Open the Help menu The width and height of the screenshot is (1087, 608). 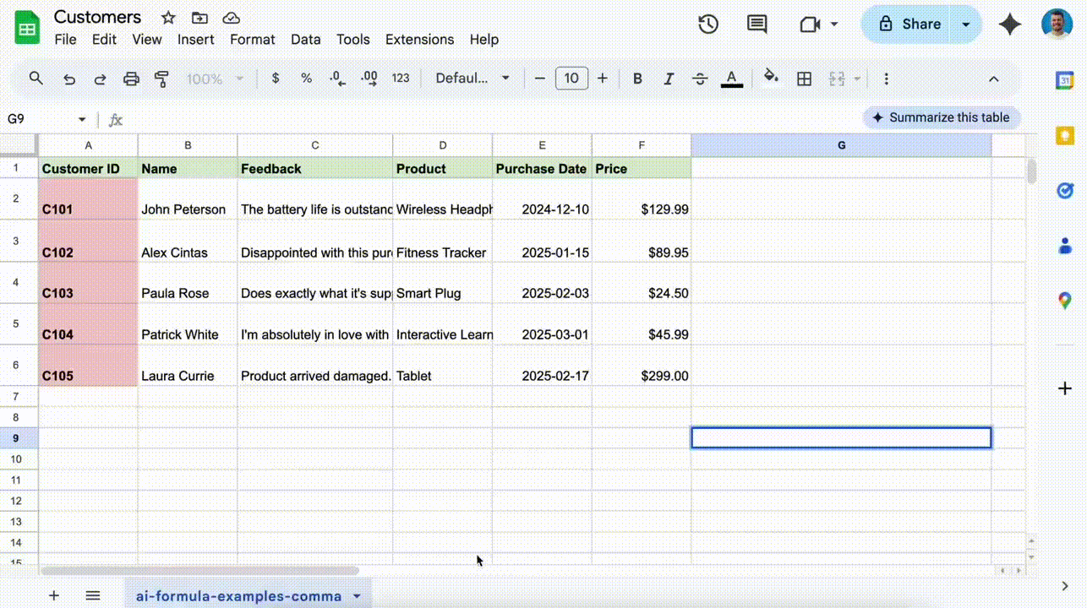pos(484,40)
